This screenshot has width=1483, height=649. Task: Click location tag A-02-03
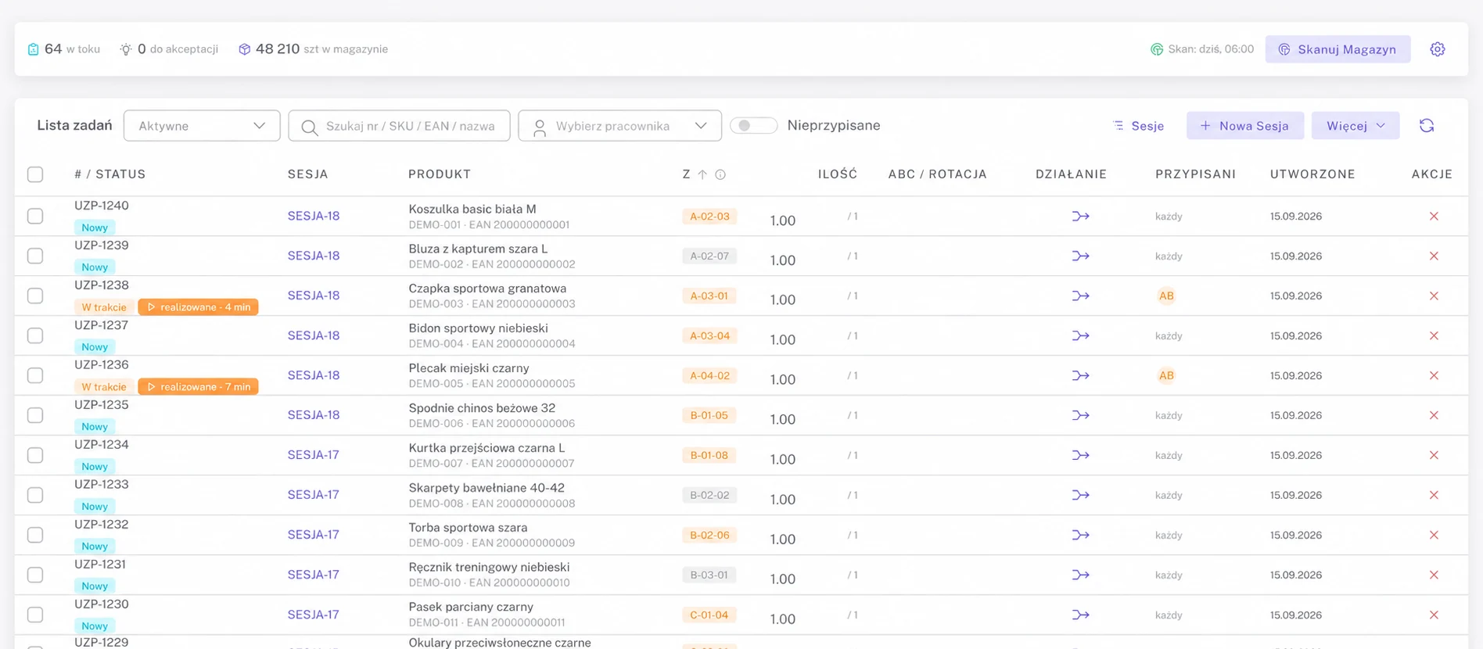(709, 216)
